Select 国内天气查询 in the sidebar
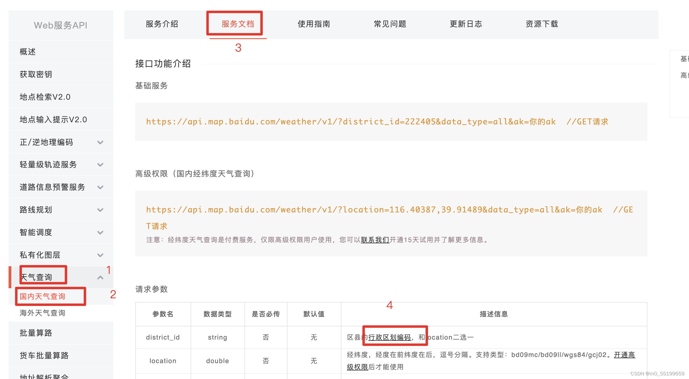 [x=43, y=296]
